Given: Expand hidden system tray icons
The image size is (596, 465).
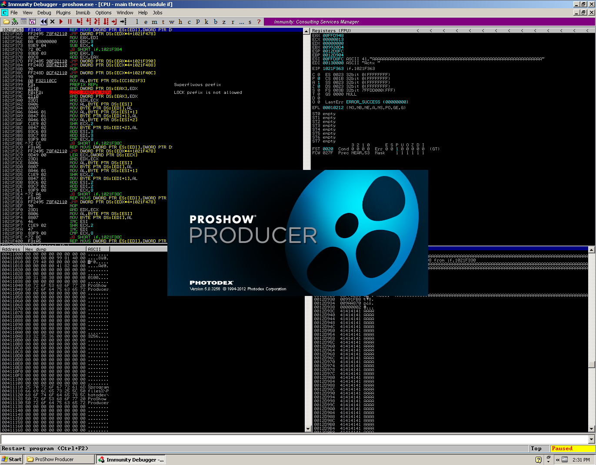Looking at the screenshot, I should coord(557,459).
